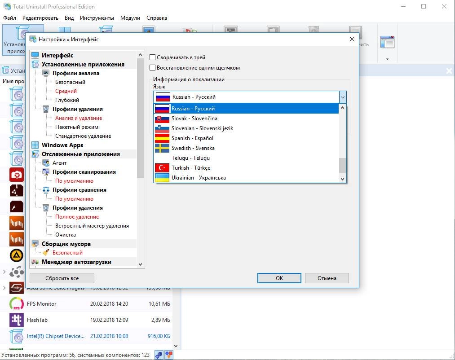Click the settings tree scrollbar down arrow
This screenshot has width=455, height=360.
pyautogui.click(x=141, y=264)
